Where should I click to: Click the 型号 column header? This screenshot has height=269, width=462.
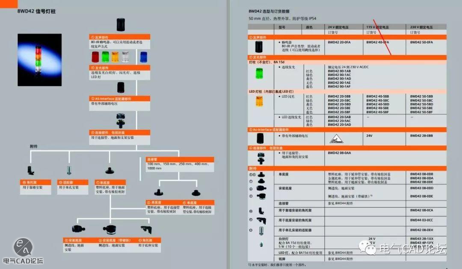(x=281, y=27)
